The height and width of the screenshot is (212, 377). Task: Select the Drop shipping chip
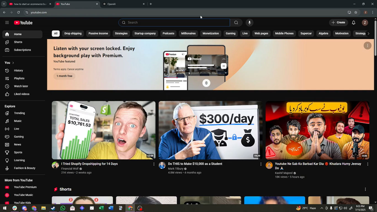73,33
